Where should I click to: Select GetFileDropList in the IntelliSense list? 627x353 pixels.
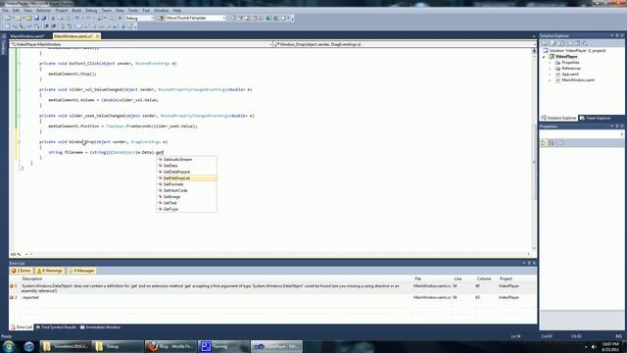pyautogui.click(x=187, y=178)
